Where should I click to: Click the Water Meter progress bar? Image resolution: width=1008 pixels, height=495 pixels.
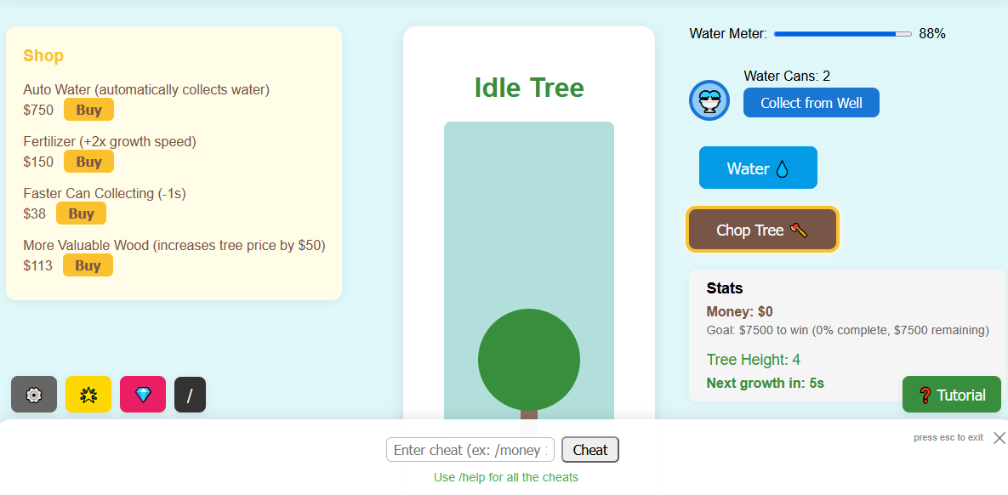(x=842, y=34)
